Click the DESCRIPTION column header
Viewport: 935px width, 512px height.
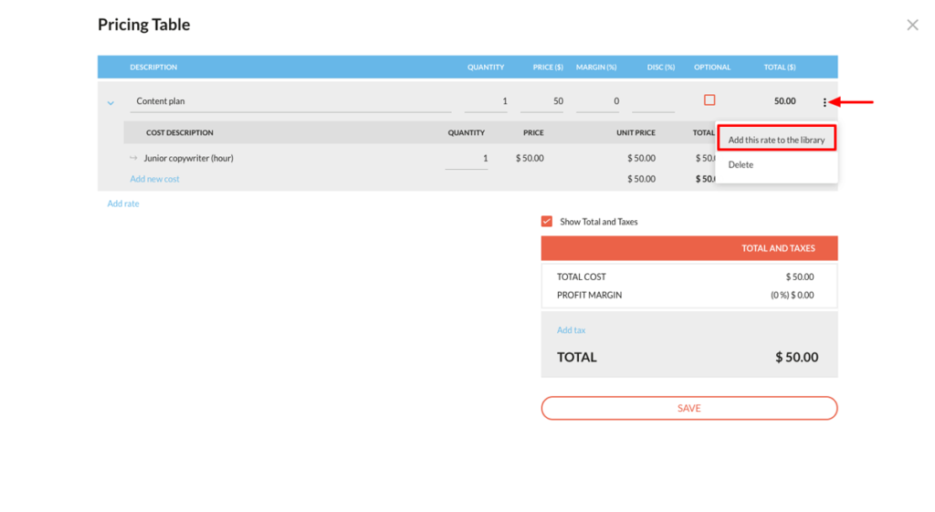[x=153, y=68]
